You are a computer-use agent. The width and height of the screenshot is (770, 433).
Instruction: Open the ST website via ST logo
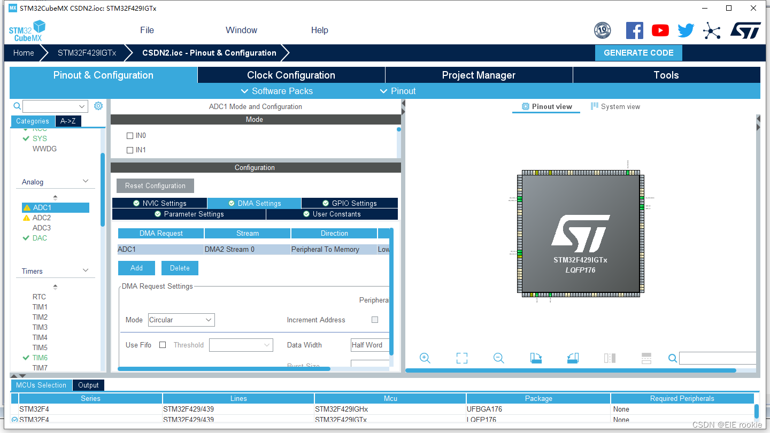point(745,30)
